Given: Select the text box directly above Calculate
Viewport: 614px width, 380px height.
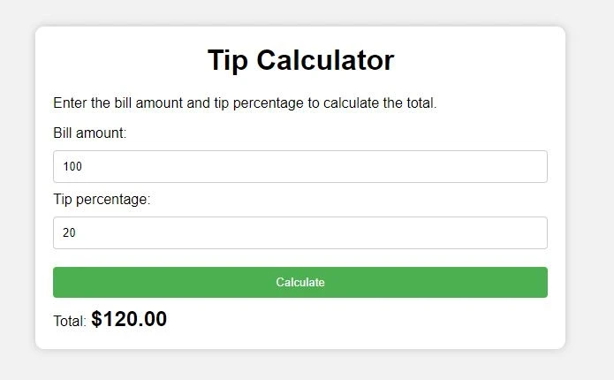Looking at the screenshot, I should [300, 232].
